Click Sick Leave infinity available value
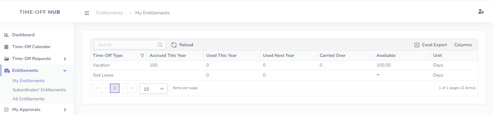The height and width of the screenshot is (115, 493). coord(378,75)
